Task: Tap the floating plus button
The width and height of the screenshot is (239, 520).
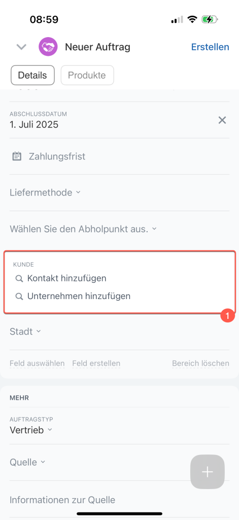Action: pos(208,472)
